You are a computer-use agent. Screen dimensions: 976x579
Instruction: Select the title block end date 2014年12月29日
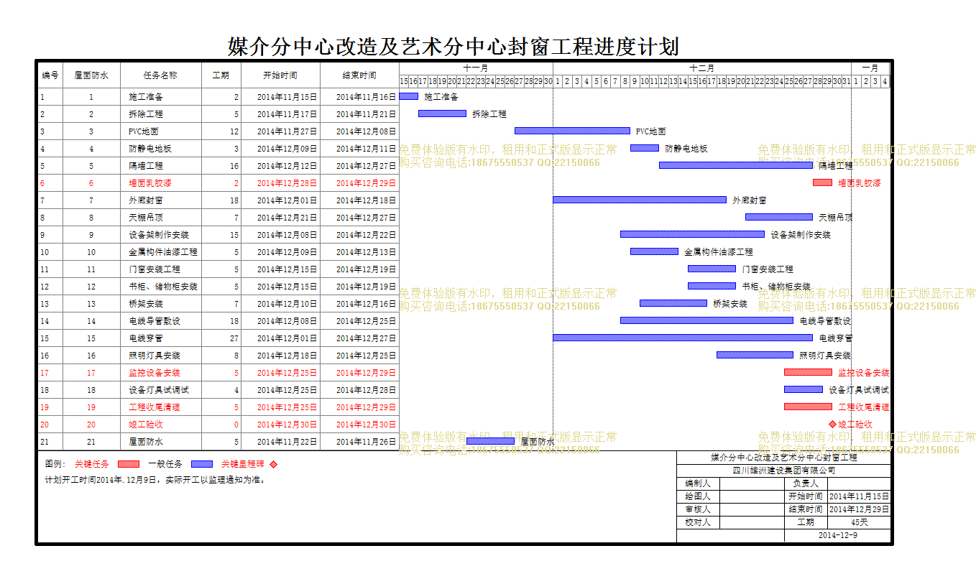pos(859,509)
